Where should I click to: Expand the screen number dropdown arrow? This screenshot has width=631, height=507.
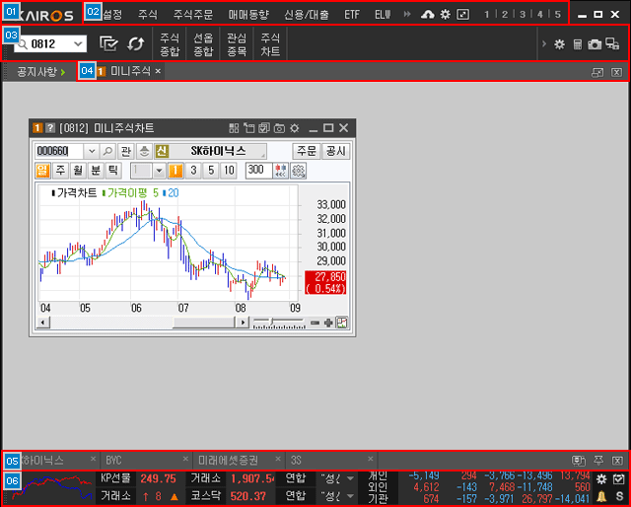coord(79,43)
